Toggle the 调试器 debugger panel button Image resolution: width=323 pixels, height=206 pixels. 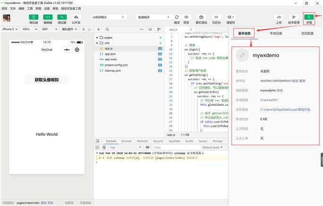[x=62, y=17]
